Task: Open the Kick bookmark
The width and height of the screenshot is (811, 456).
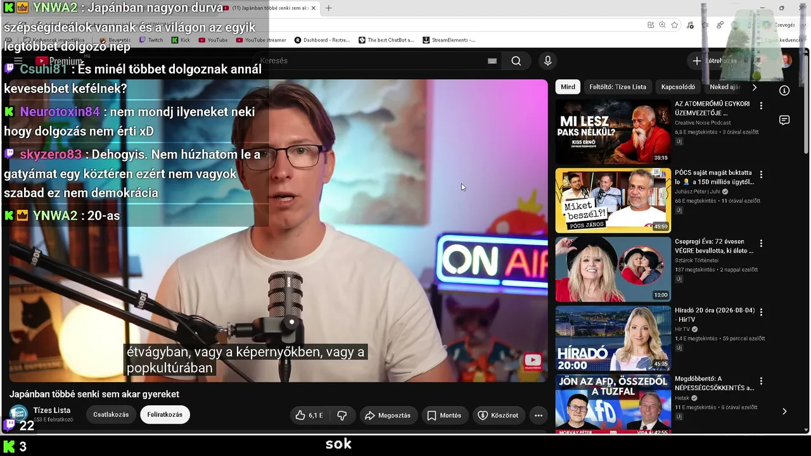Action: (x=180, y=40)
